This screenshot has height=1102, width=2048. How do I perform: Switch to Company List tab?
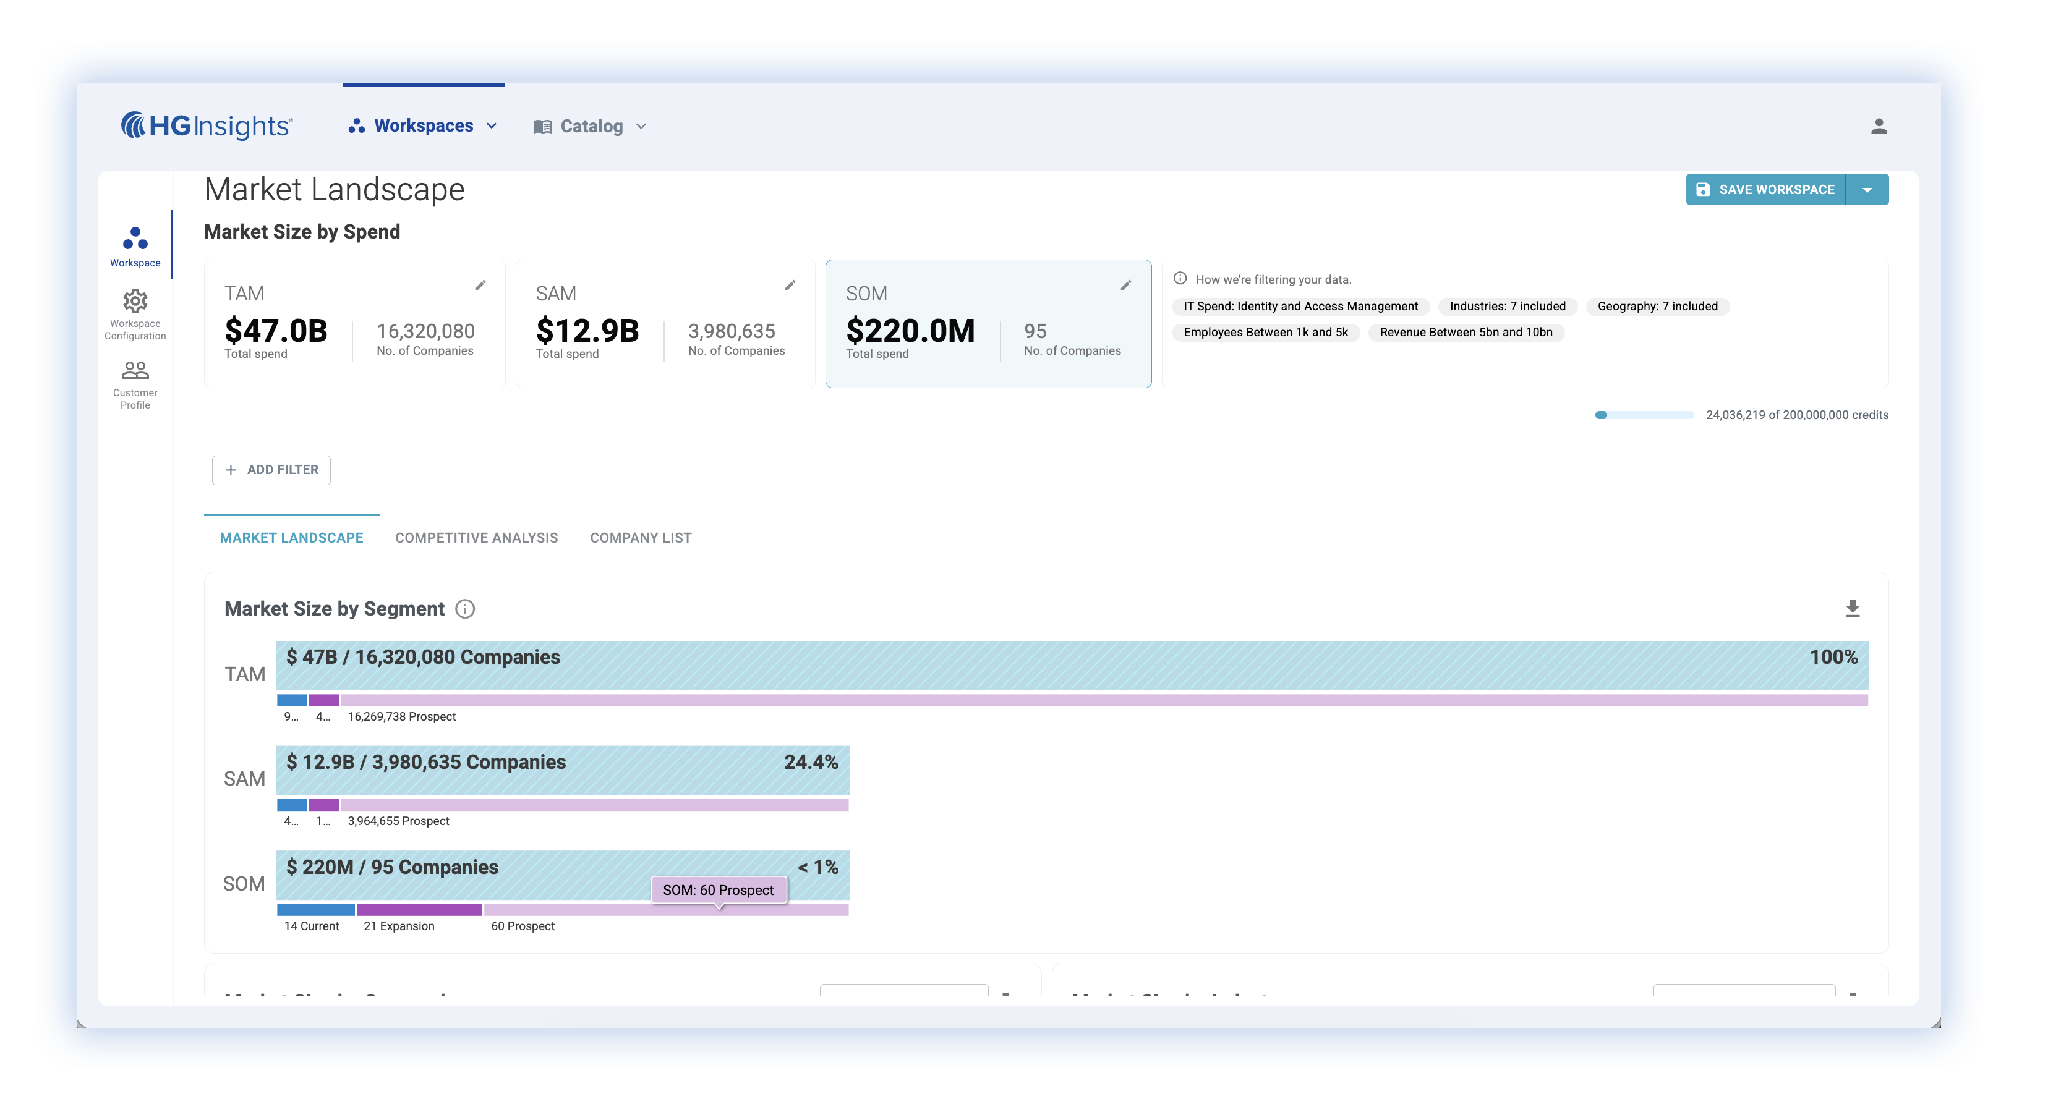pyautogui.click(x=640, y=538)
